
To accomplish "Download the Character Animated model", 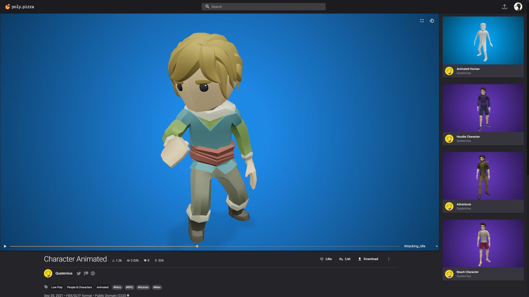I will 368,259.
